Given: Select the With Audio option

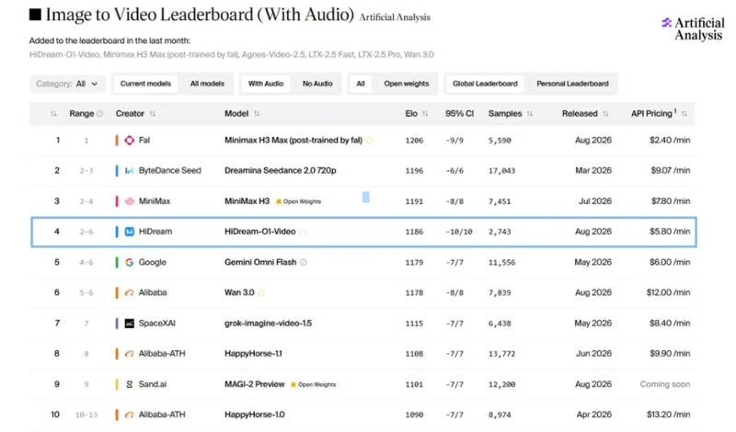Looking at the screenshot, I should pos(266,84).
